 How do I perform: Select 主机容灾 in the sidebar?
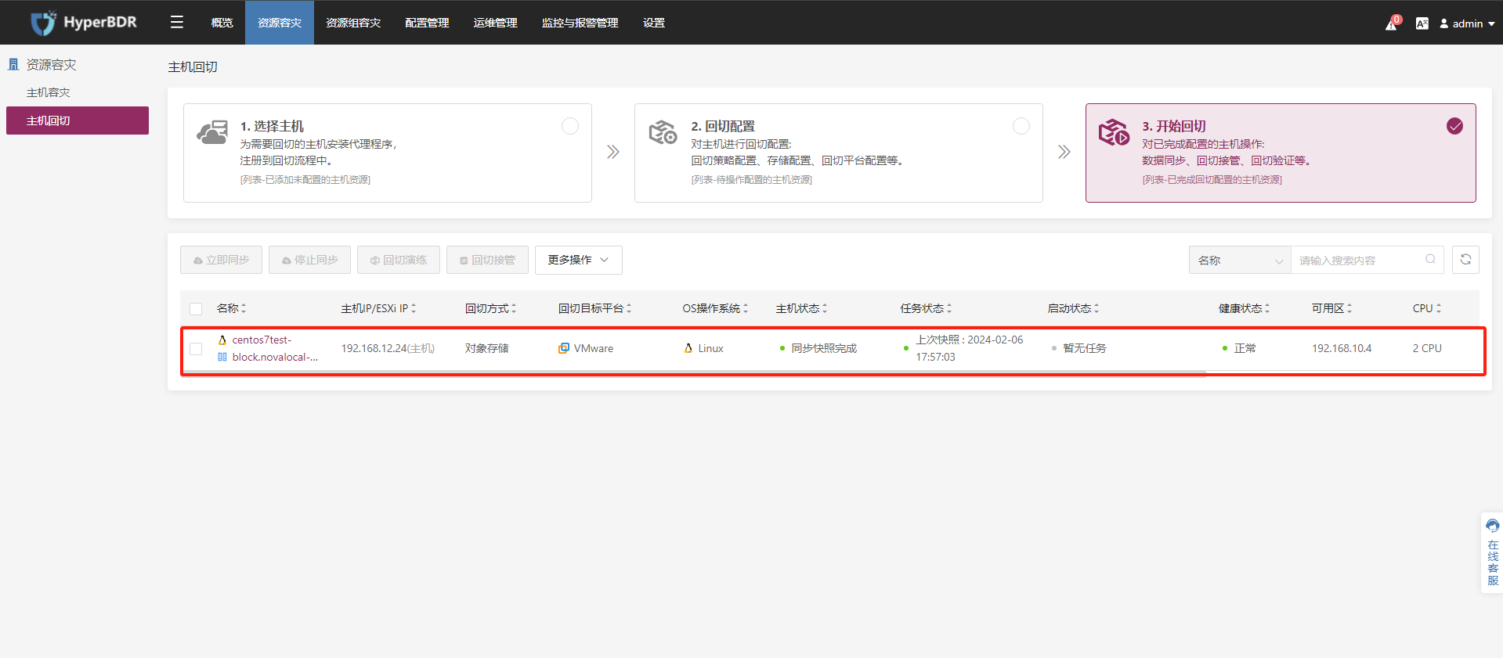49,92
